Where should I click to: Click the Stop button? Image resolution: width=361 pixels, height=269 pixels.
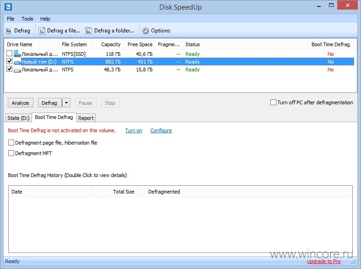tap(110, 103)
